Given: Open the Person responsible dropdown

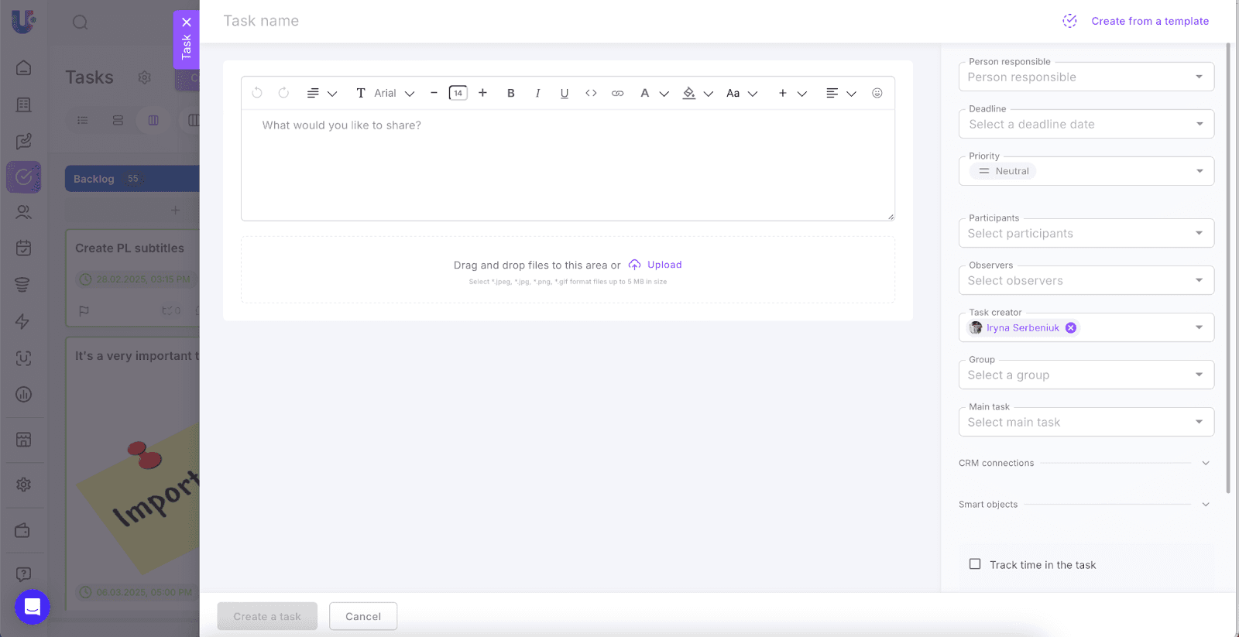Looking at the screenshot, I should tap(1086, 77).
